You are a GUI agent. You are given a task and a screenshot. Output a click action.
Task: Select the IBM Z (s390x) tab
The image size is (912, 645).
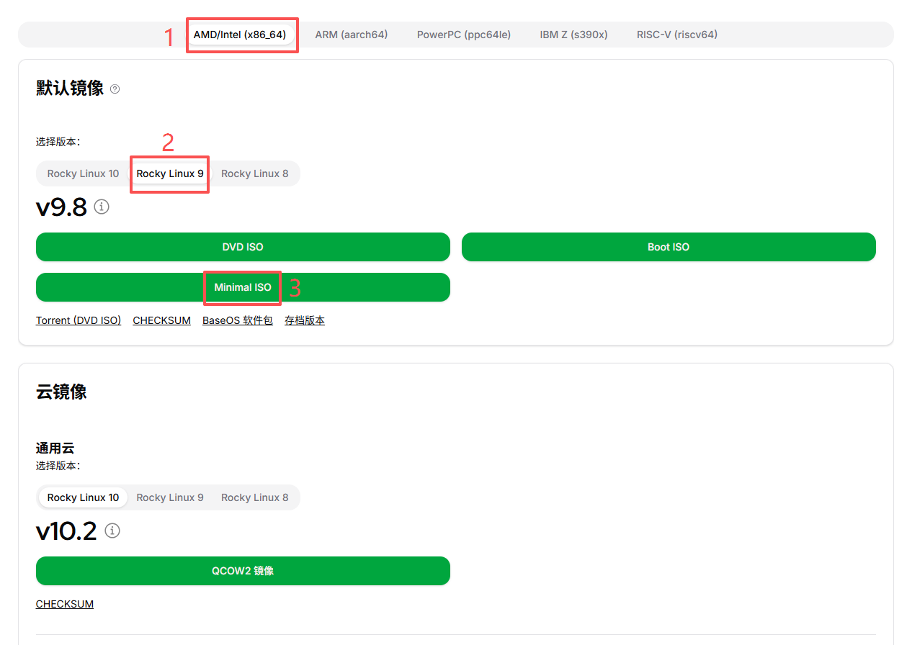[x=574, y=35]
